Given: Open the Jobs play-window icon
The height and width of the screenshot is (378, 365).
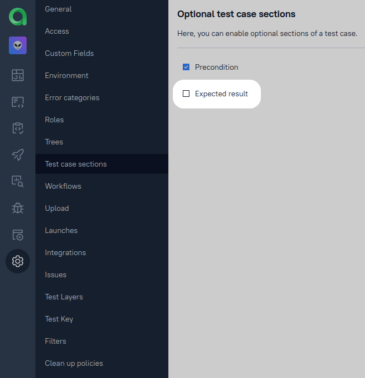Looking at the screenshot, I should (x=18, y=235).
